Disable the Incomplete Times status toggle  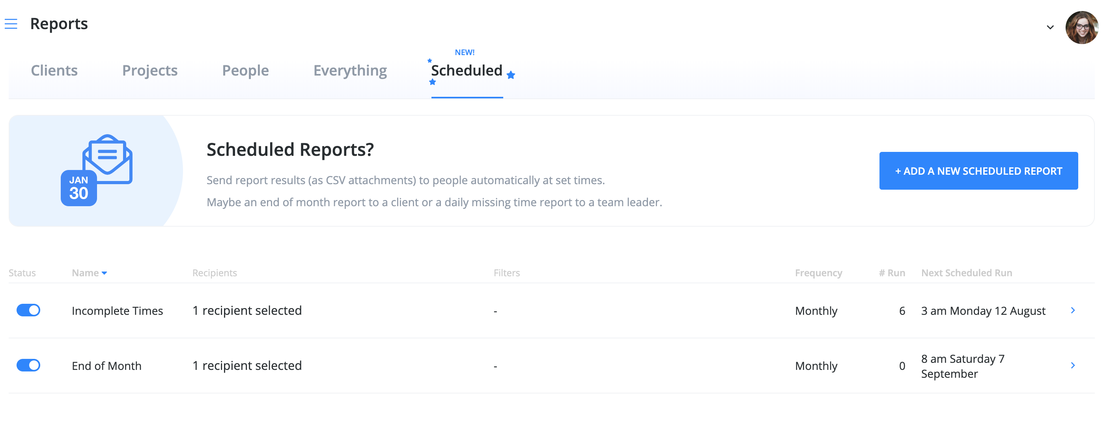coord(28,310)
